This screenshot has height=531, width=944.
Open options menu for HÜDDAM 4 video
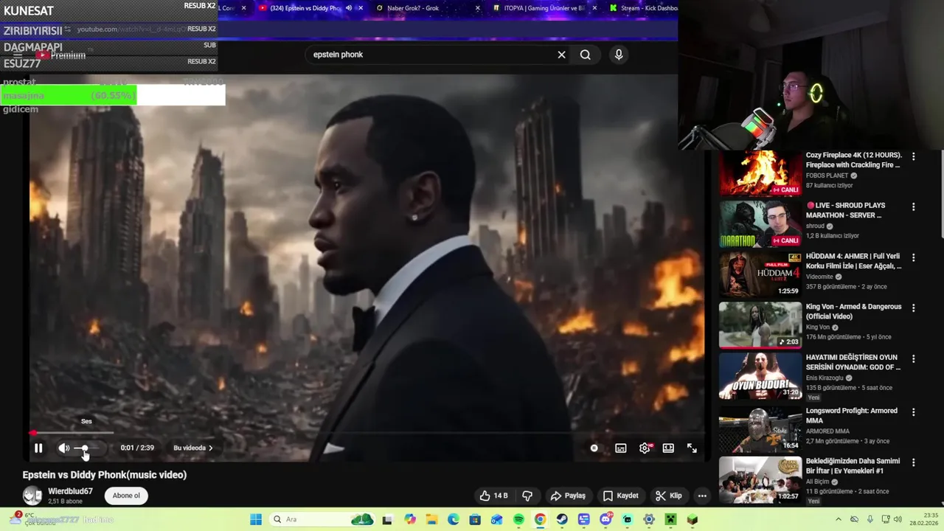[x=913, y=258]
